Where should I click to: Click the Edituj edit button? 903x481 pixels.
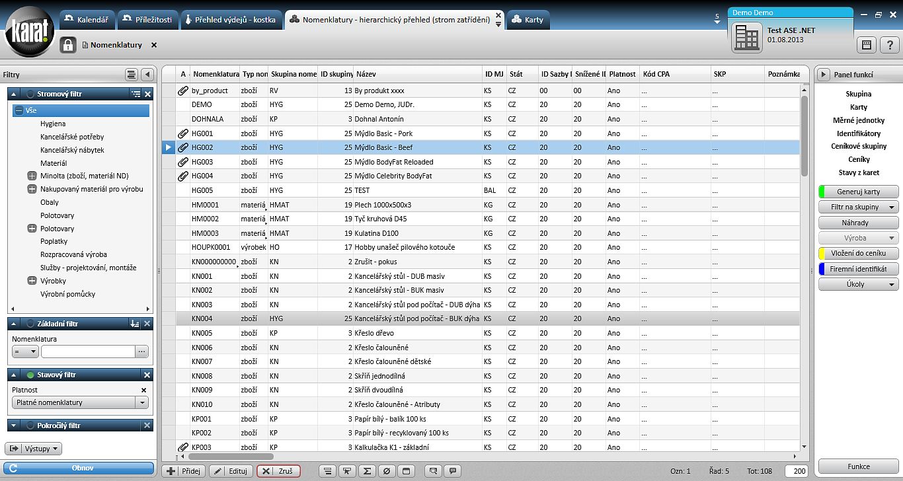pyautogui.click(x=231, y=471)
